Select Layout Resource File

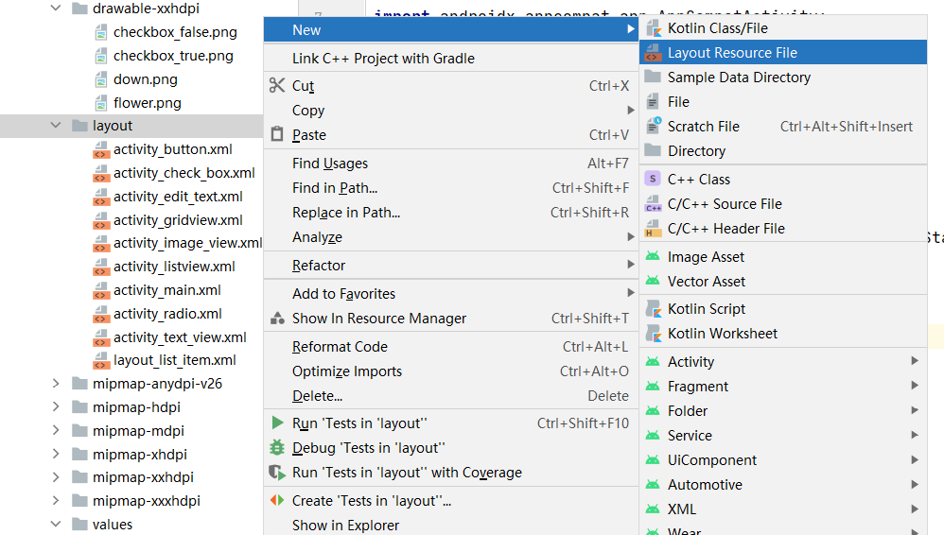click(x=732, y=53)
